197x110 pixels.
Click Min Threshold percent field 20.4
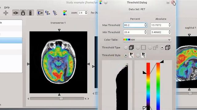click(x=134, y=32)
